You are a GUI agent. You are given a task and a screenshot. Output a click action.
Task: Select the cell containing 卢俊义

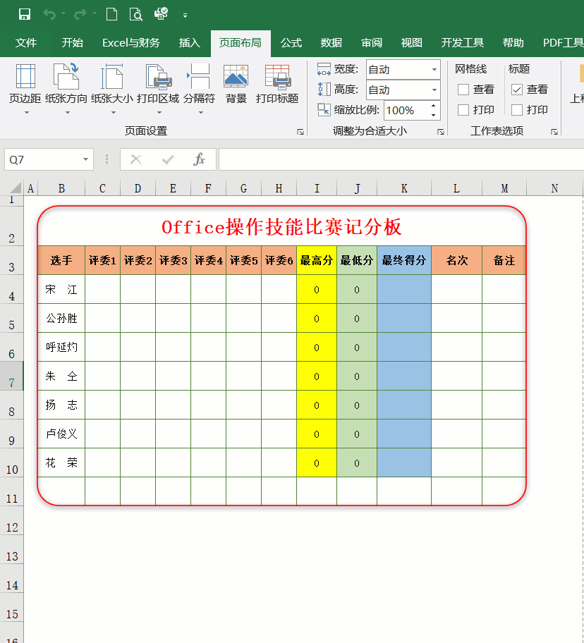[61, 434]
